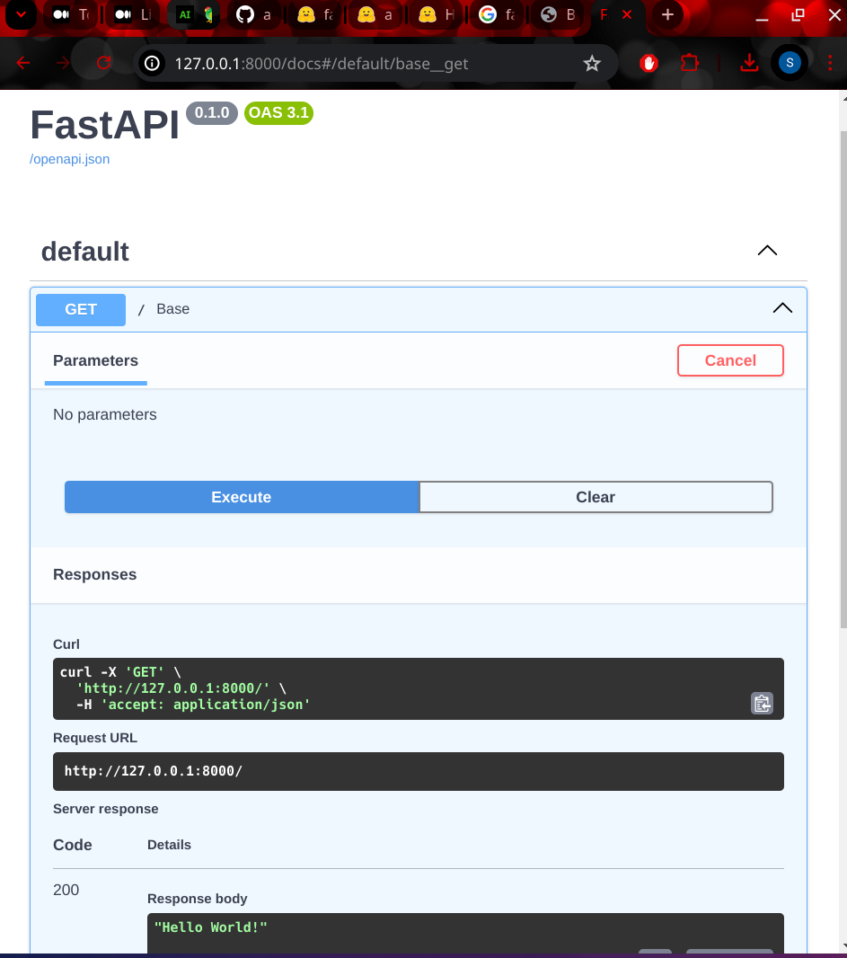Click the back navigation arrow
This screenshot has width=847, height=958.
(22, 63)
